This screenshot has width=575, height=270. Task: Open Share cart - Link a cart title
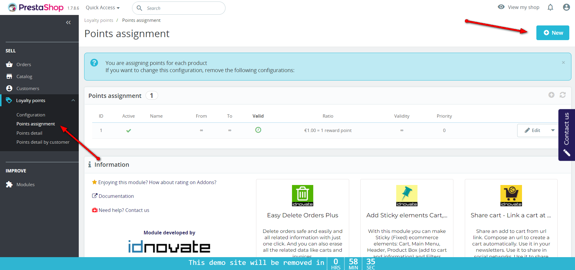tap(511, 215)
